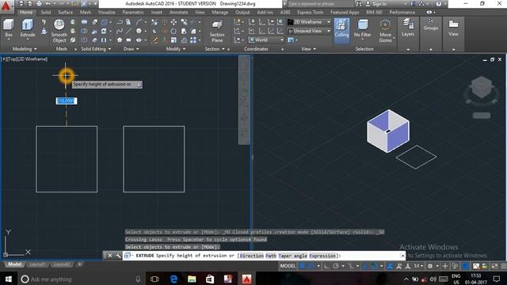507x285 pixels.
Task: Click the search keyword input box
Action: pyautogui.click(x=320, y=4)
